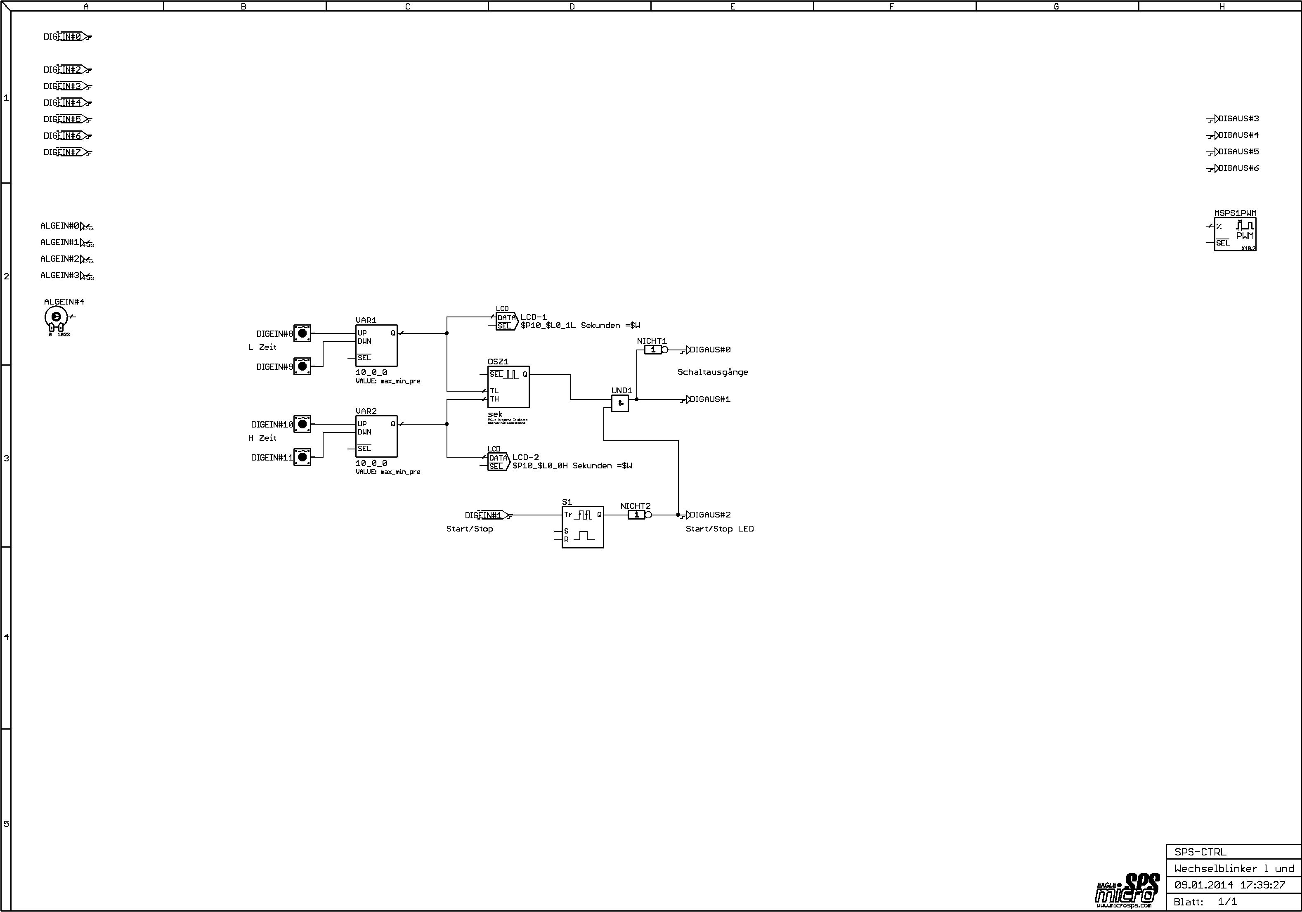Click the DIGEIN#10 pushbutton symbol
This screenshot has height=912, width=1302.
pyautogui.click(x=302, y=424)
